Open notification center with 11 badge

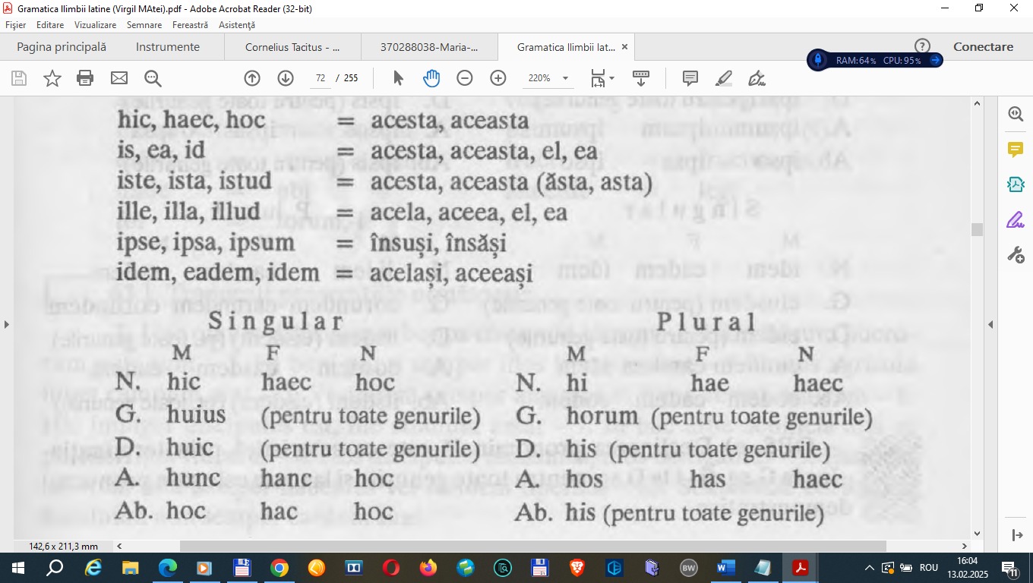(1010, 568)
